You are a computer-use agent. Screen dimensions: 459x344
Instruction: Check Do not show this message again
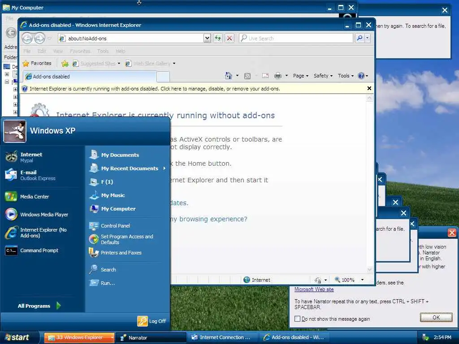[x=298, y=318]
